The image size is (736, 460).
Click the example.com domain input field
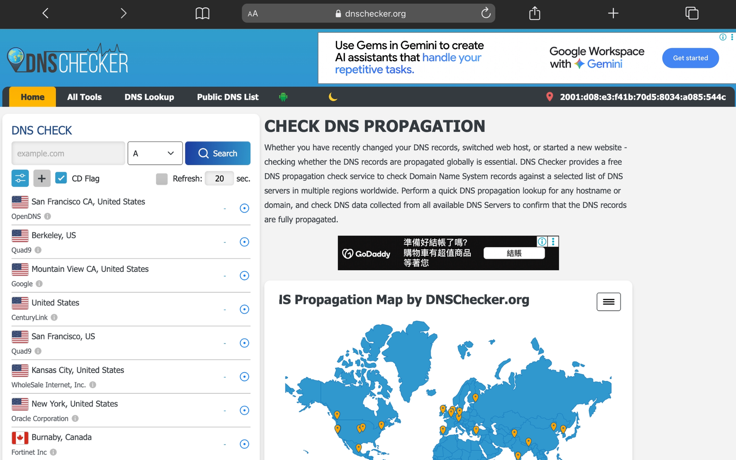tap(68, 153)
